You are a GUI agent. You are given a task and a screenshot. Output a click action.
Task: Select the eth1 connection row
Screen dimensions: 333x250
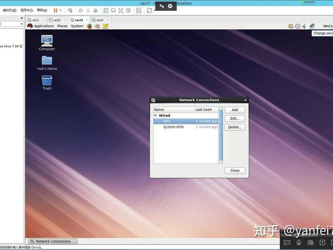click(186, 121)
